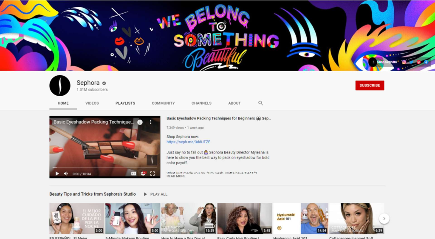The height and width of the screenshot is (239, 435).
Task: Click the Sephora channel name text
Action: click(88, 83)
